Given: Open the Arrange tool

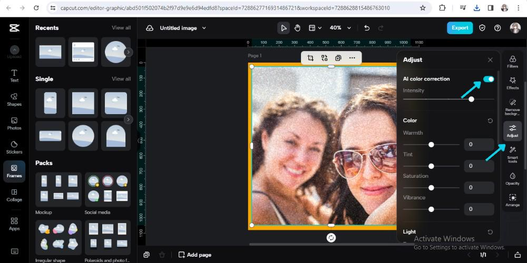Looking at the screenshot, I should (x=513, y=200).
